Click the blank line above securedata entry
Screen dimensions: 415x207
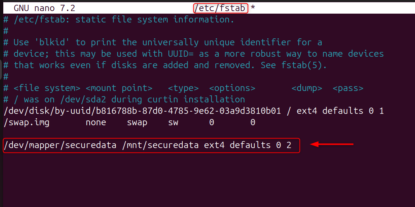coord(147,133)
